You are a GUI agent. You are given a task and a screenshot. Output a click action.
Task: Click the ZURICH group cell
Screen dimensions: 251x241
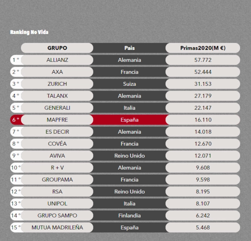point(57,84)
